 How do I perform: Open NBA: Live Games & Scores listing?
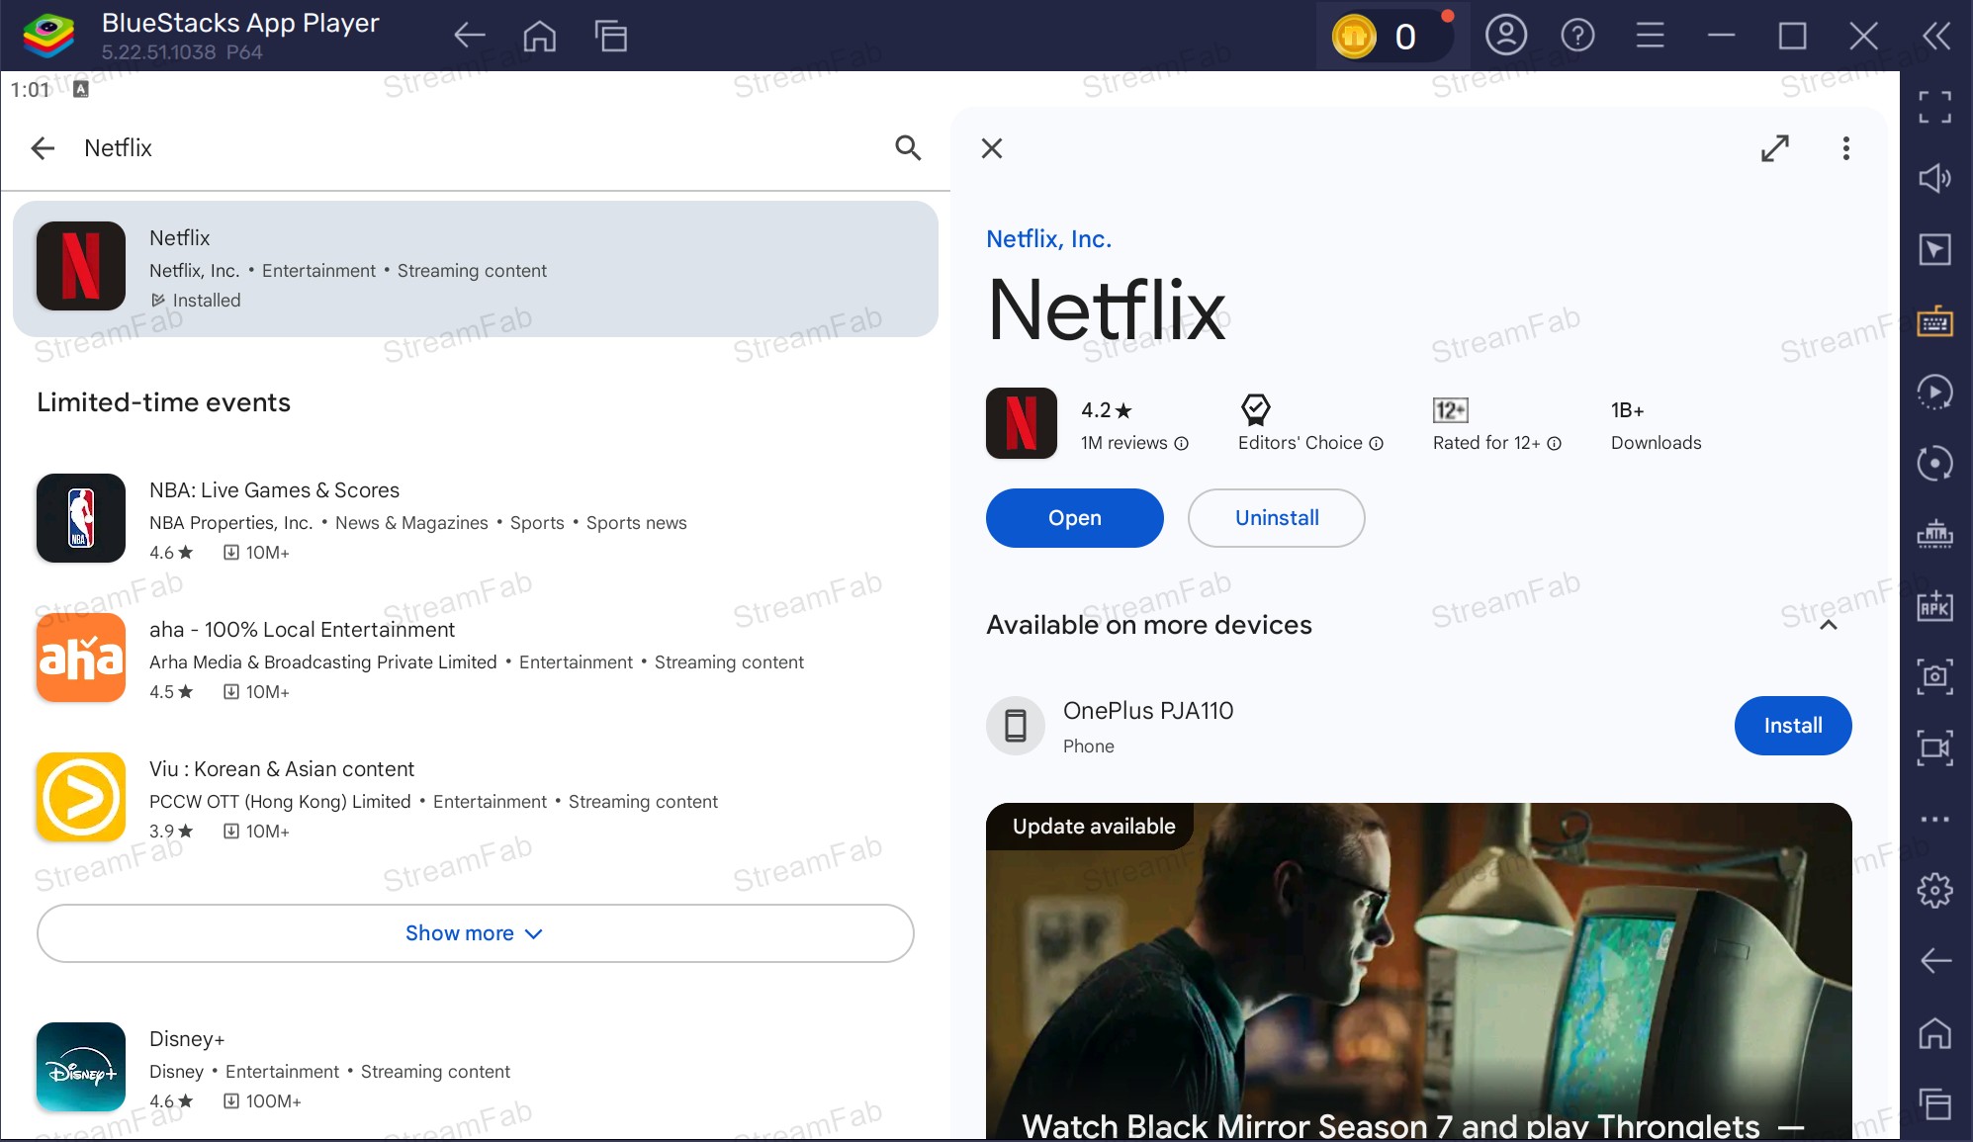[476, 519]
